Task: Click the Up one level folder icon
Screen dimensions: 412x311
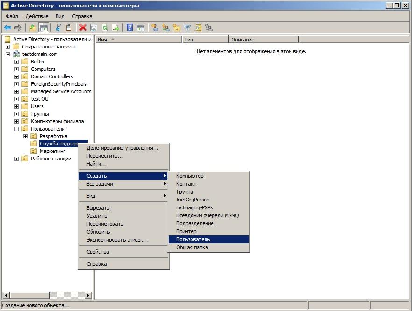Action: (x=33, y=28)
